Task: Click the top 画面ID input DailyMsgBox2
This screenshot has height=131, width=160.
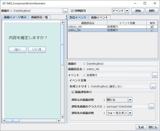Action: tap(38, 11)
